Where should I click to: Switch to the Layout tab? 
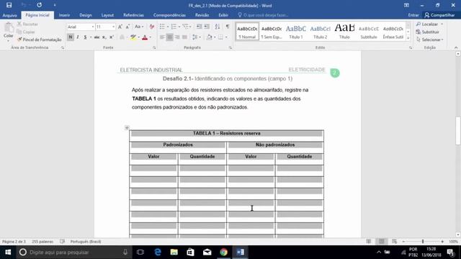coord(107,15)
